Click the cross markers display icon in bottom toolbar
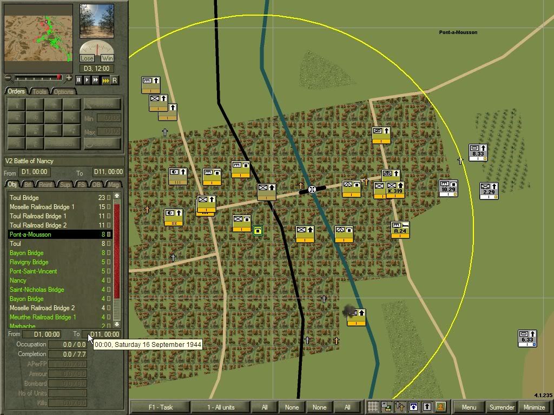The height and width of the screenshot is (415, 554). pos(400,407)
